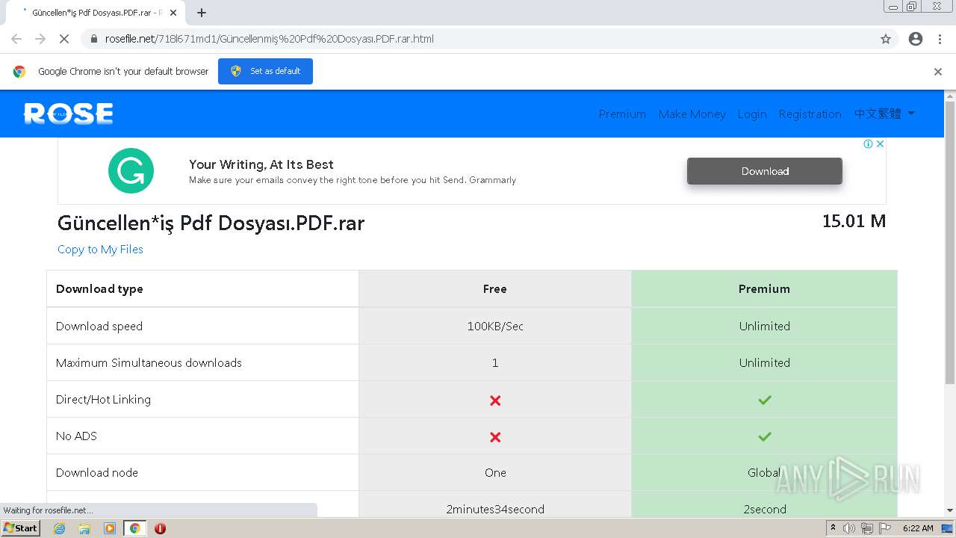
Task: Click the site lock icon
Action: coord(93,39)
